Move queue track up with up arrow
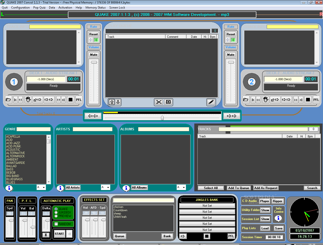Image resolution: width=323 pixels, height=245 pixels. click(x=112, y=102)
